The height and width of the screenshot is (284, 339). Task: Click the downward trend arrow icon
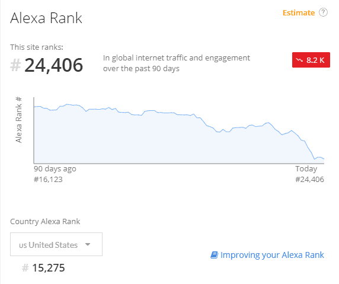299,60
